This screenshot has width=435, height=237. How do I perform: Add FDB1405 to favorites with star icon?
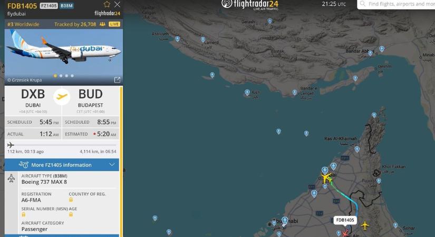107,4
